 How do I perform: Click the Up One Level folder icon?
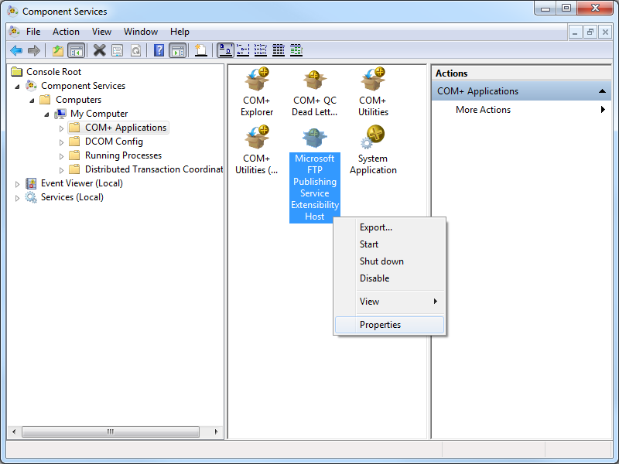(57, 50)
